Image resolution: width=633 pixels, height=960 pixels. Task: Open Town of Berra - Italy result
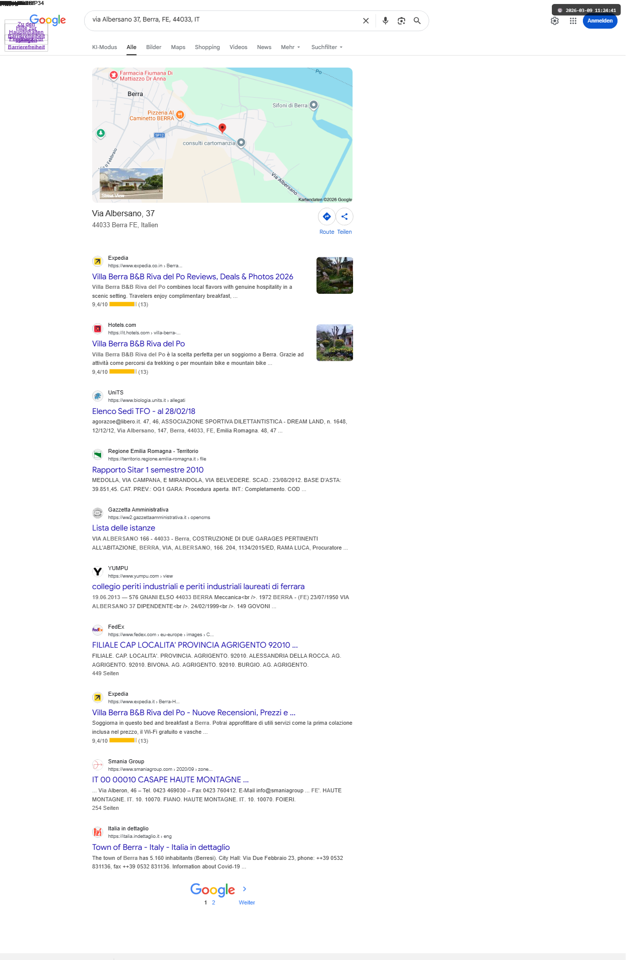pos(161,847)
